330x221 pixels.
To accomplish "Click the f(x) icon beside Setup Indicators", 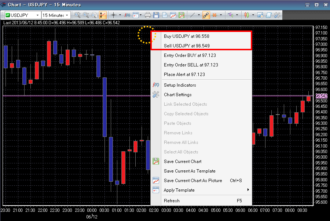I will point(156,85).
